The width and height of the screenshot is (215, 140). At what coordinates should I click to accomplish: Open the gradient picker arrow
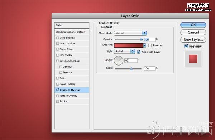144,45
